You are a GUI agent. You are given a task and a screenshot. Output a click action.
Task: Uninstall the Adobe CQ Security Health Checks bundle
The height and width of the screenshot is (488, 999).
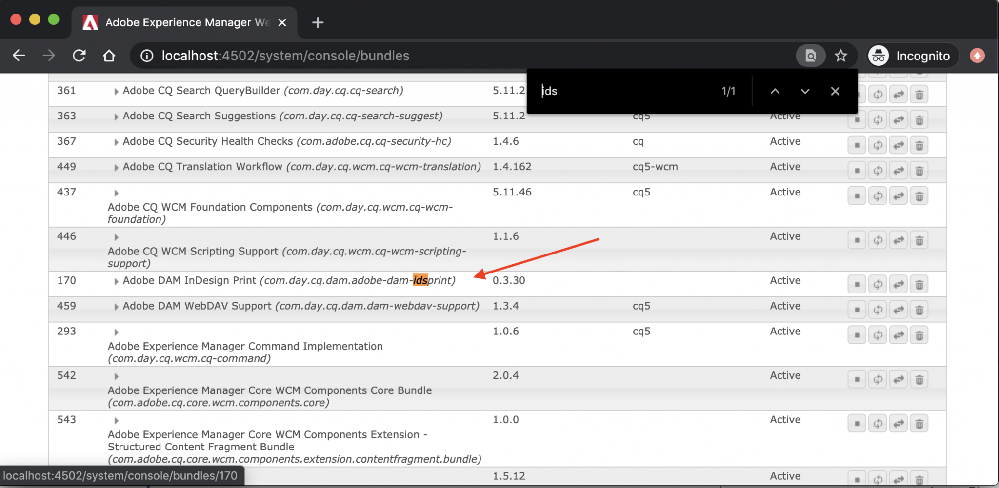click(x=920, y=145)
